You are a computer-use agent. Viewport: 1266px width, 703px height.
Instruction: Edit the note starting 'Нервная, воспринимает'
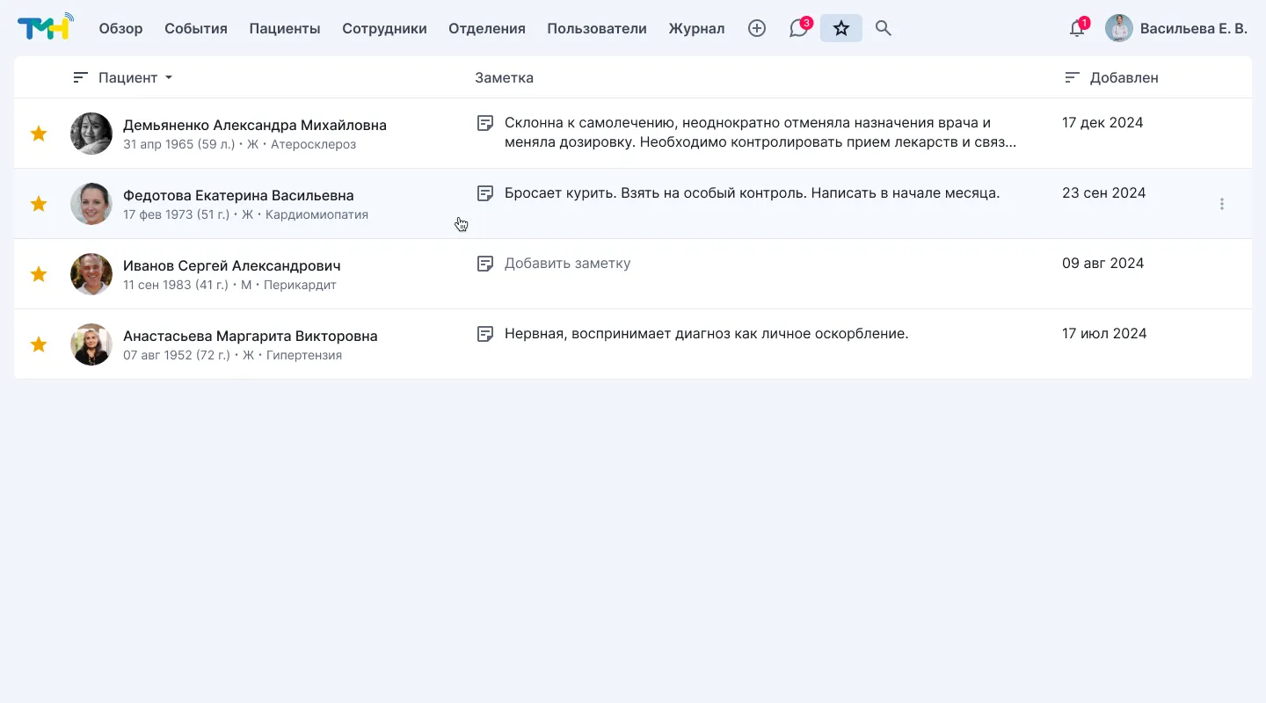707,334
